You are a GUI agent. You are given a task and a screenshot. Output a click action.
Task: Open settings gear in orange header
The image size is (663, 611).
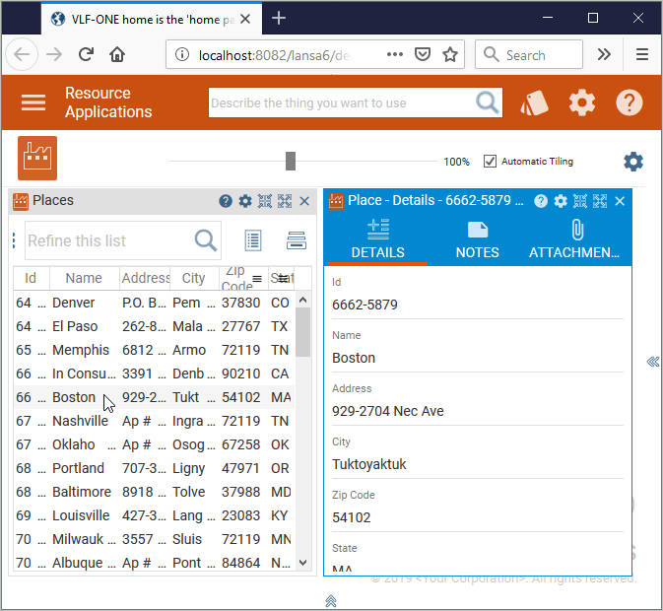[x=582, y=102]
